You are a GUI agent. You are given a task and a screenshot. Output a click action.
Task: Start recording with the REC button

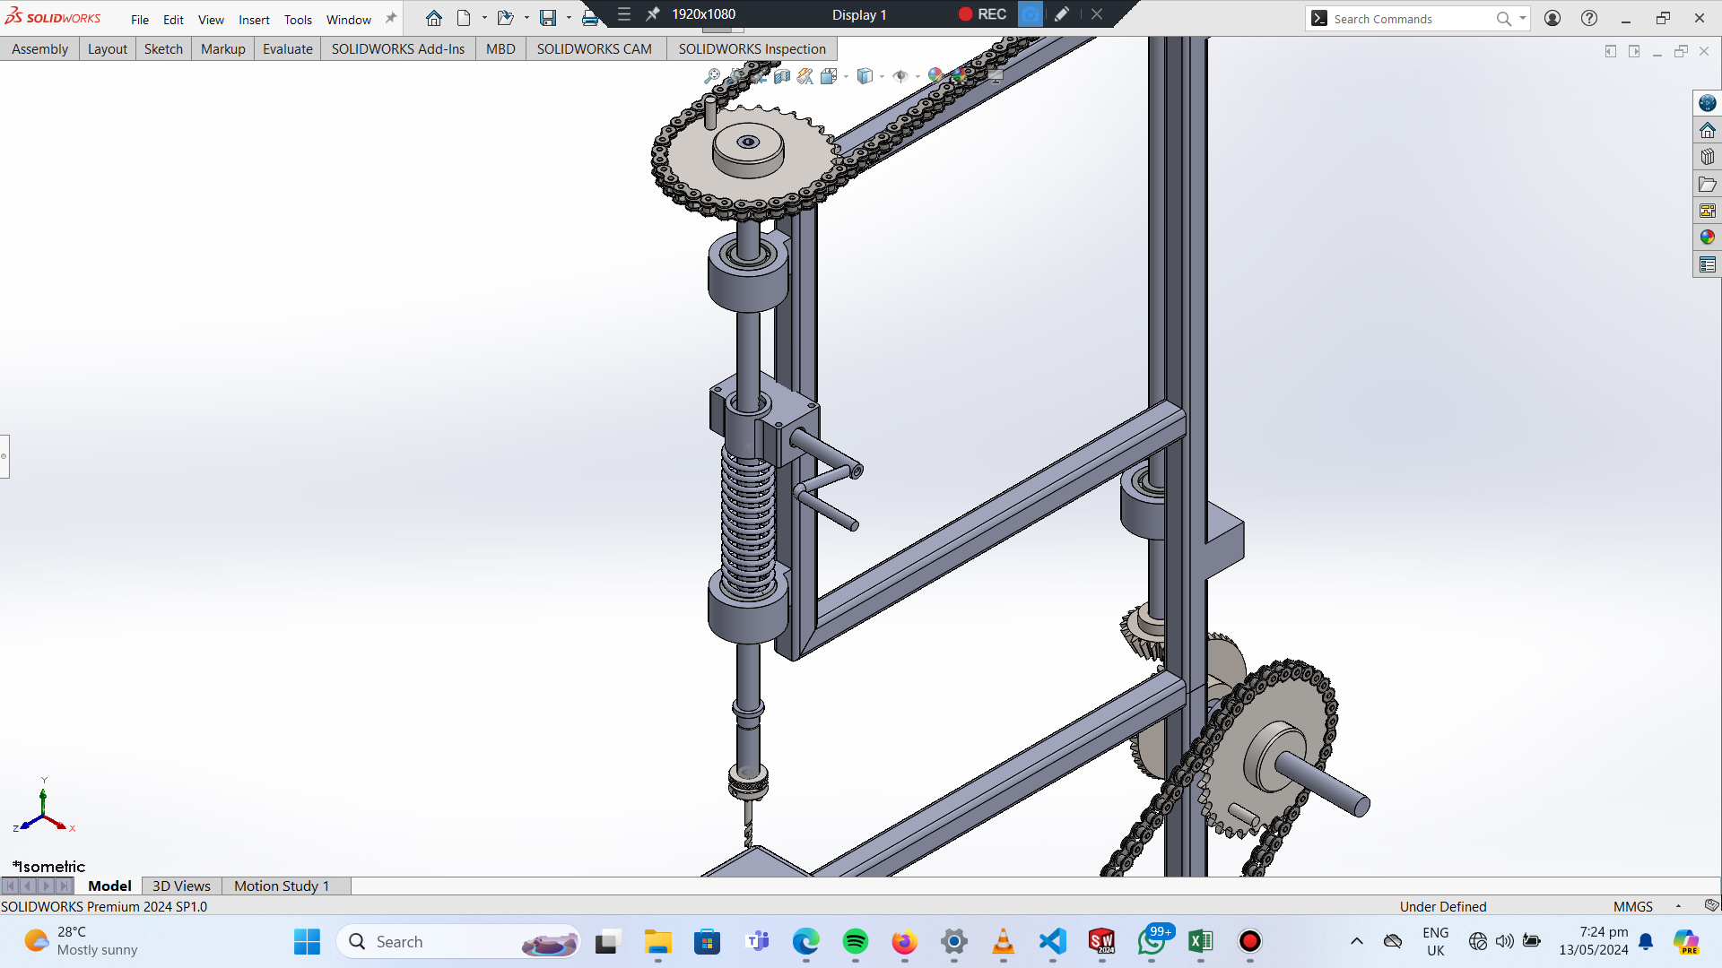click(982, 14)
